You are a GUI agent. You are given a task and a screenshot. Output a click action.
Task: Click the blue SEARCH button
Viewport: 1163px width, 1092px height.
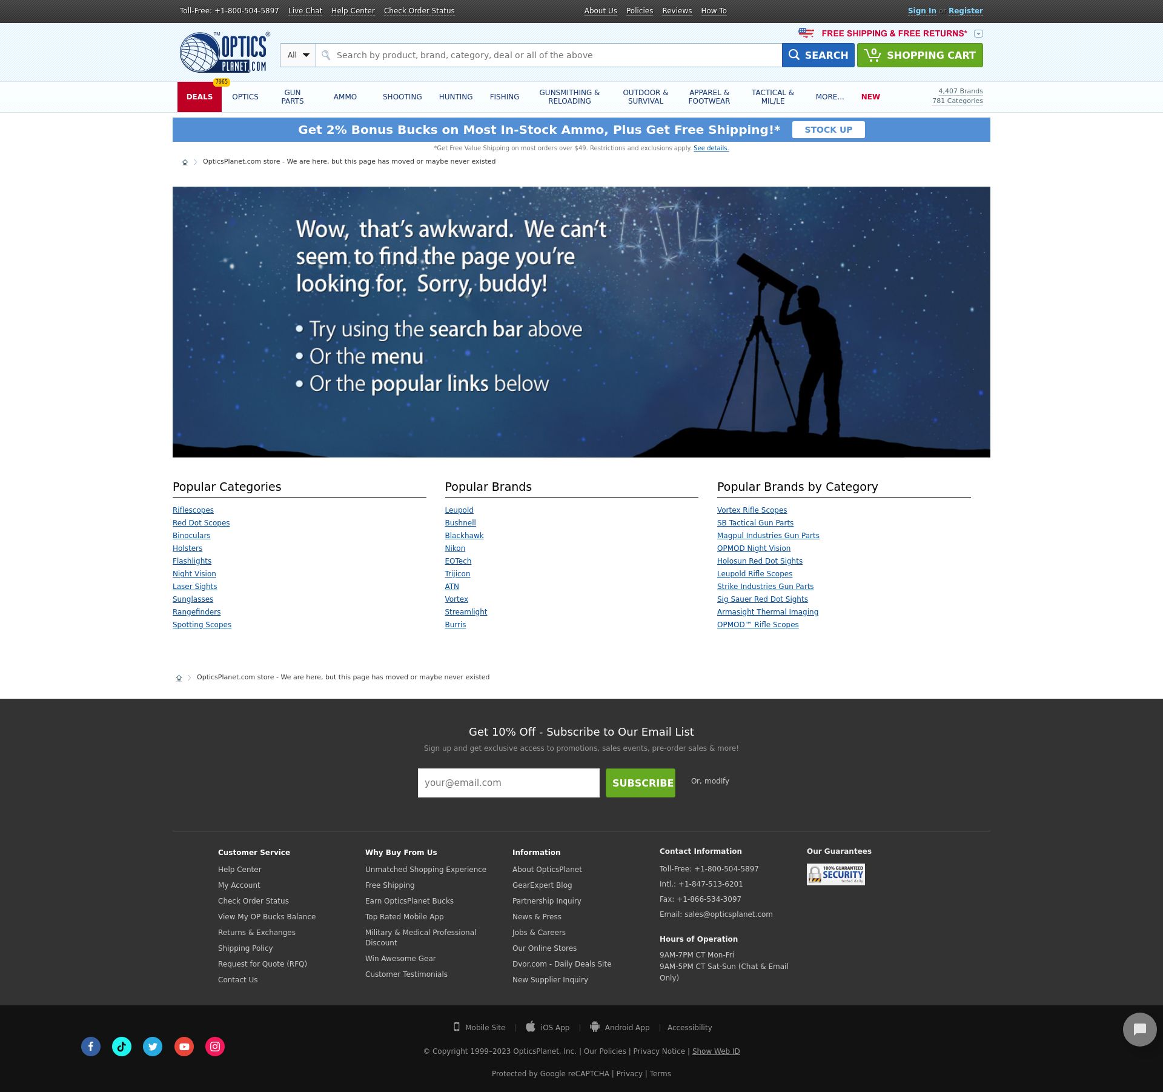[x=818, y=55]
